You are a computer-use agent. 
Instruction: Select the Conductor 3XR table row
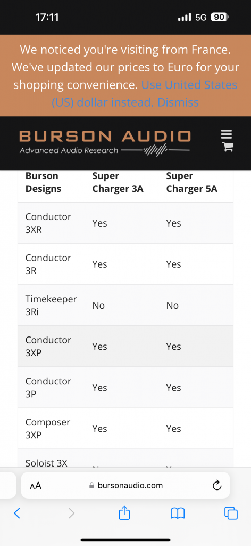pos(125,223)
